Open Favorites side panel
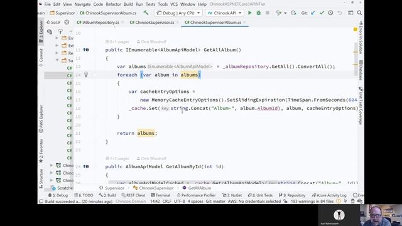This screenshot has height=226, width=402. [x=41, y=151]
